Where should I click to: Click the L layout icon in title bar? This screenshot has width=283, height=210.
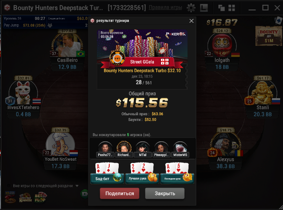pos(204,8)
